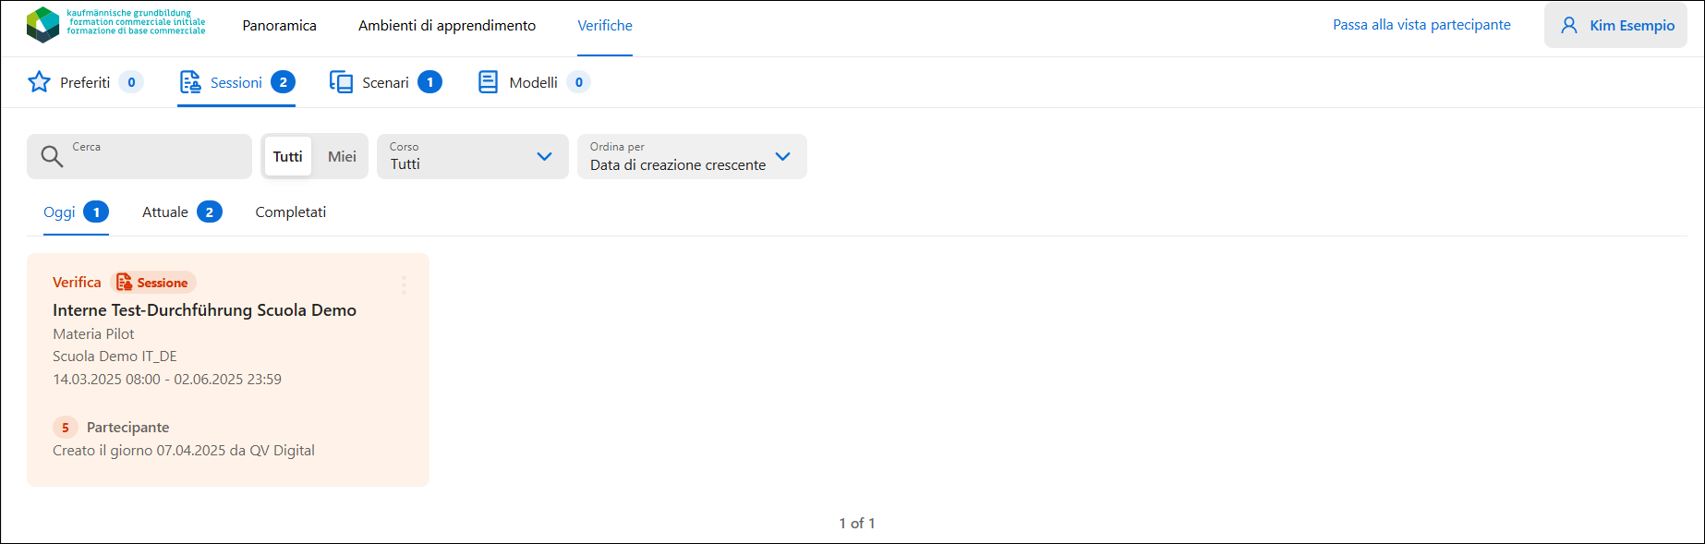Click the search magnifier icon

52,157
